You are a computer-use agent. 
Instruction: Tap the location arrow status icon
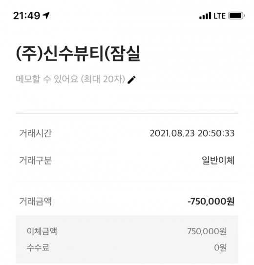(x=46, y=16)
